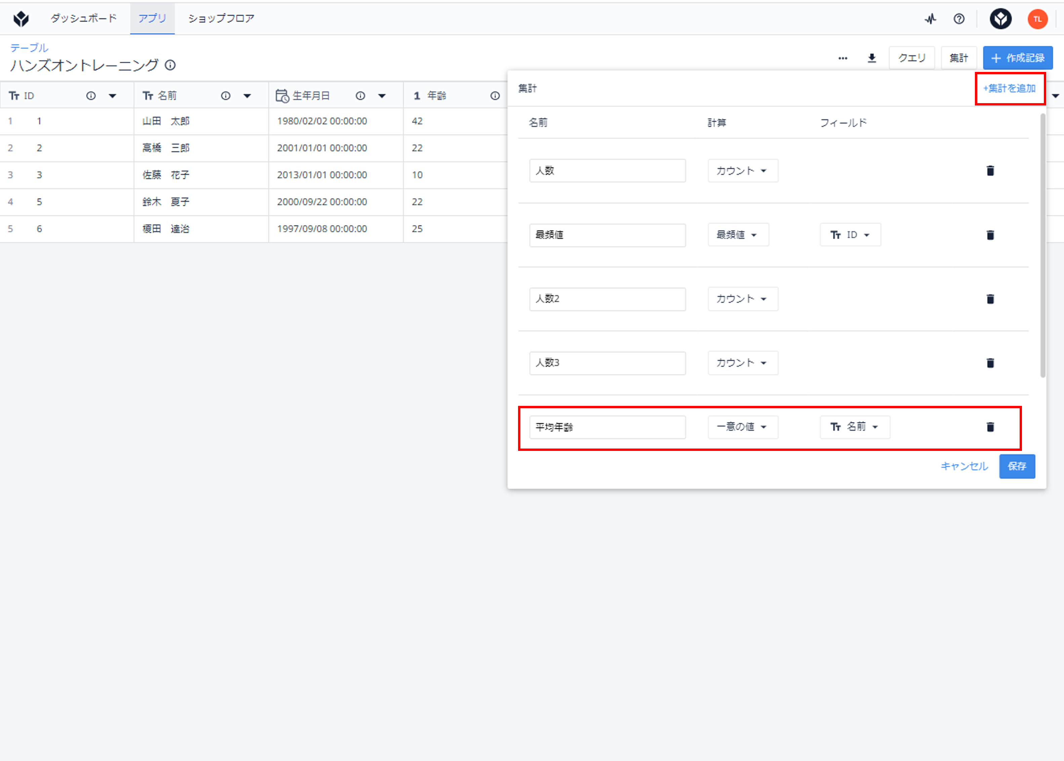The image size is (1064, 761).
Task: Delete the 人数3 aggregation with trash icon
Action: coord(990,363)
